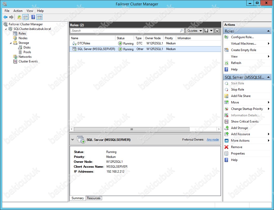
Task: Click the Add Resource icon
Action: [226, 134]
